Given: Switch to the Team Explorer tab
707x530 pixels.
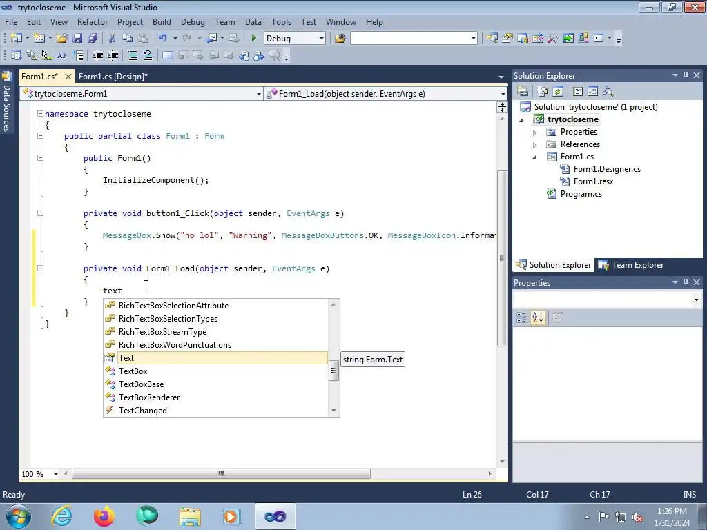Looking at the screenshot, I should (631, 265).
